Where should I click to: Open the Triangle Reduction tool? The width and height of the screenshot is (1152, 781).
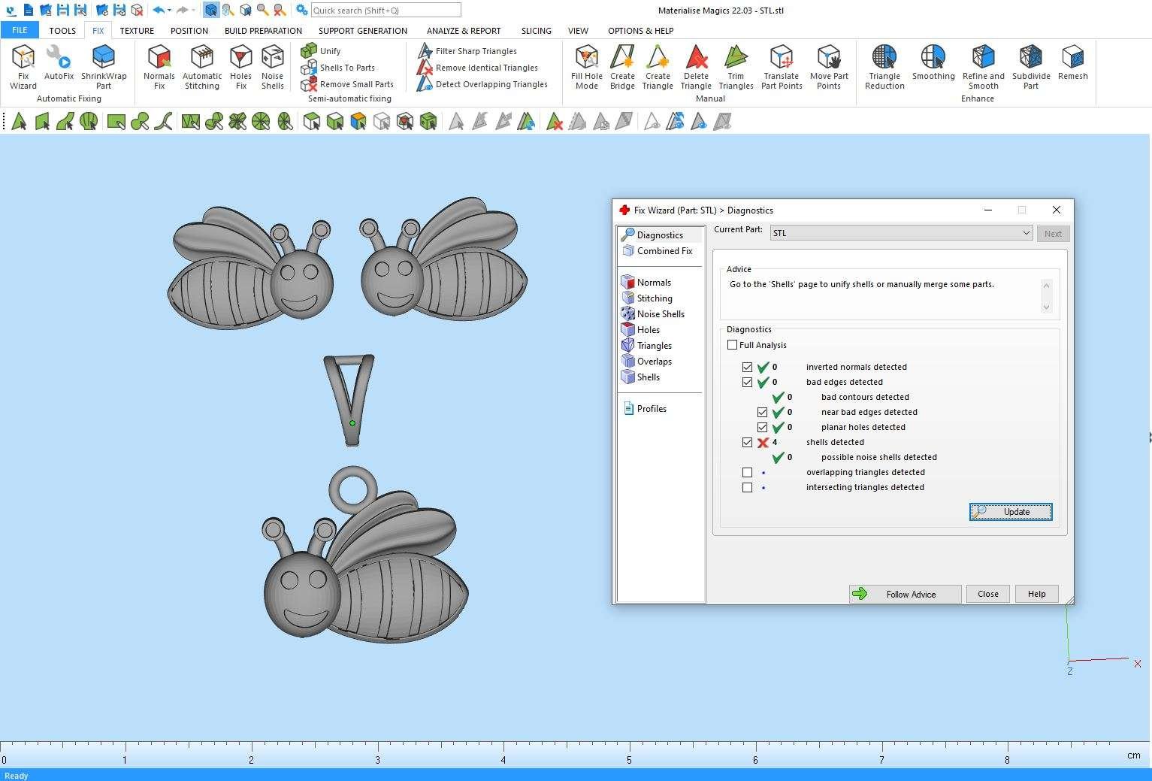coord(884,66)
